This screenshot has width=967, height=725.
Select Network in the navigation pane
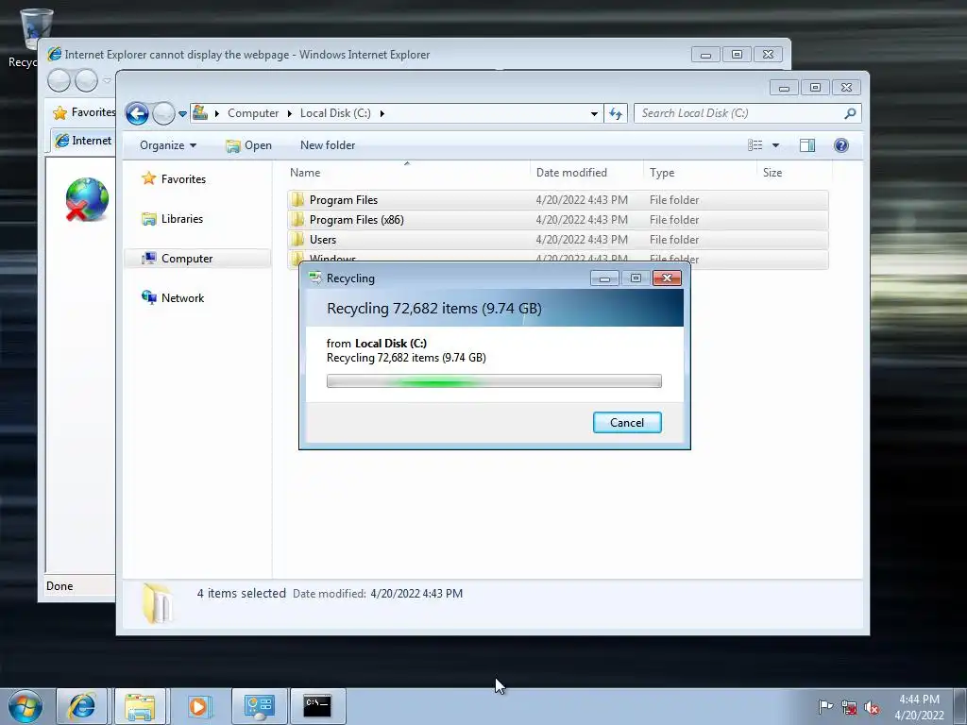coord(182,298)
